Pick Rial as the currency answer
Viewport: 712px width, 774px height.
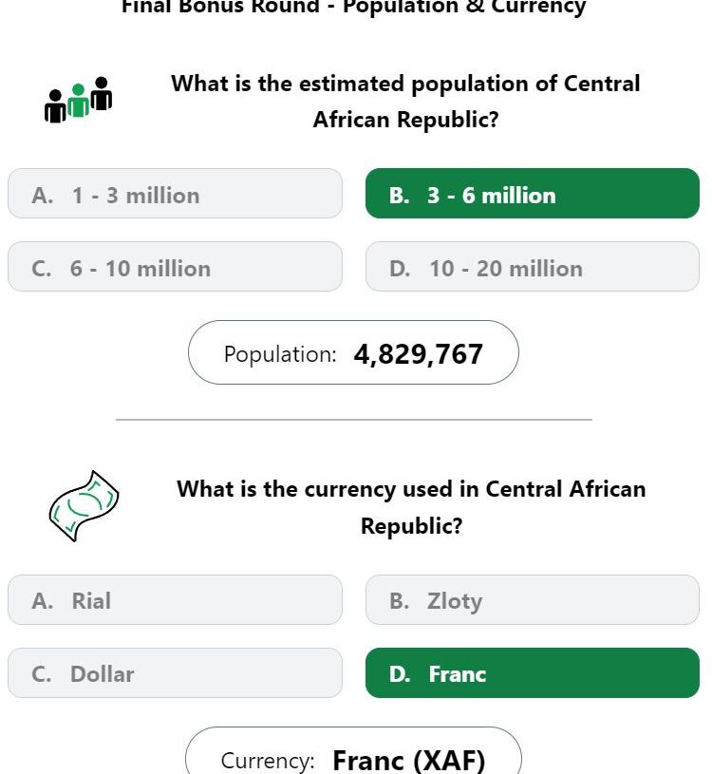pyautogui.click(x=176, y=600)
